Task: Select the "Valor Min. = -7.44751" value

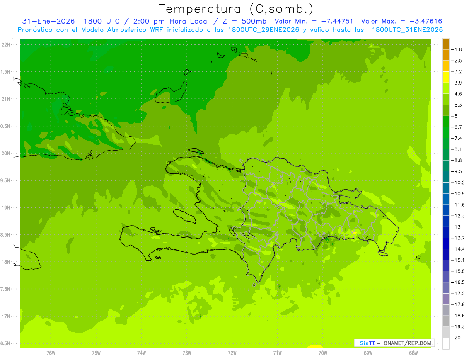Action: coord(314,21)
